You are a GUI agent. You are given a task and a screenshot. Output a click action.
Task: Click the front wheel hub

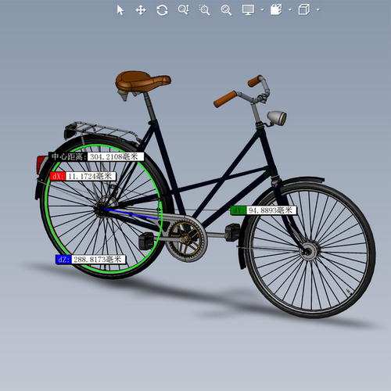[308, 251]
